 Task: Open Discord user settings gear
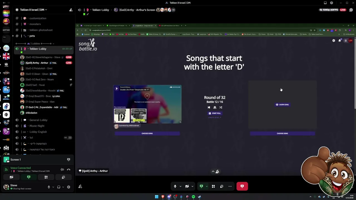pos(69,187)
